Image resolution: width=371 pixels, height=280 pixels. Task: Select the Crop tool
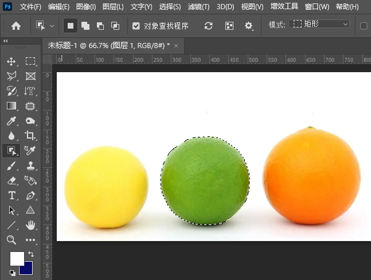pos(30,136)
